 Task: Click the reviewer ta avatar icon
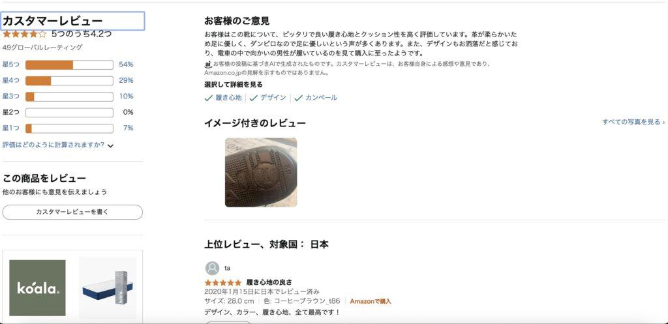(212, 268)
